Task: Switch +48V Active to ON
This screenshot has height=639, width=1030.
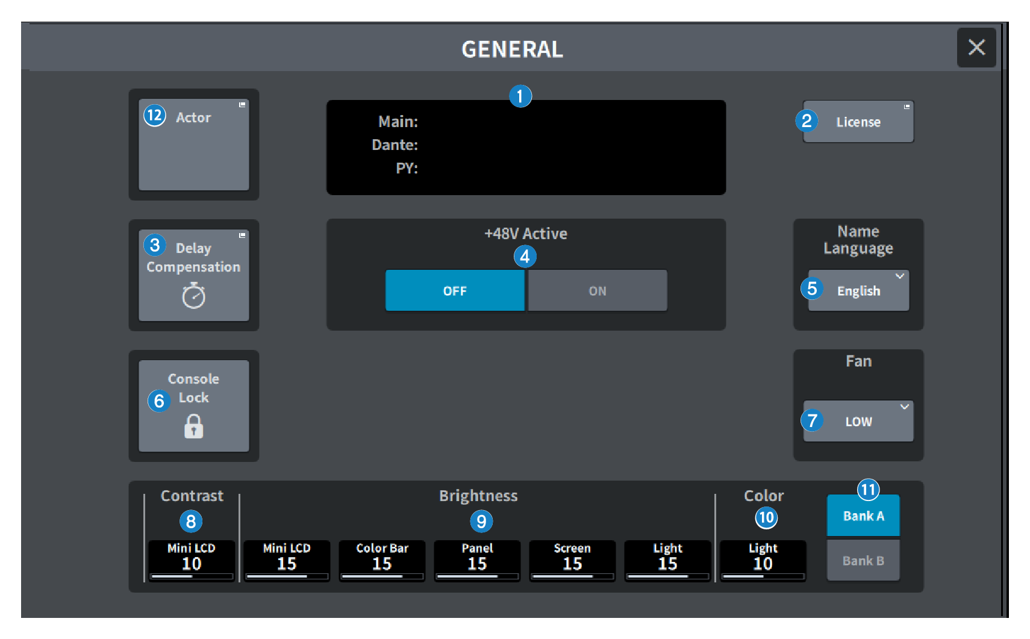Action: pyautogui.click(x=597, y=291)
